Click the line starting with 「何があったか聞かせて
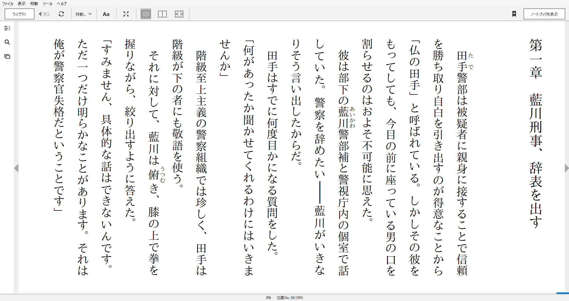 (x=249, y=157)
